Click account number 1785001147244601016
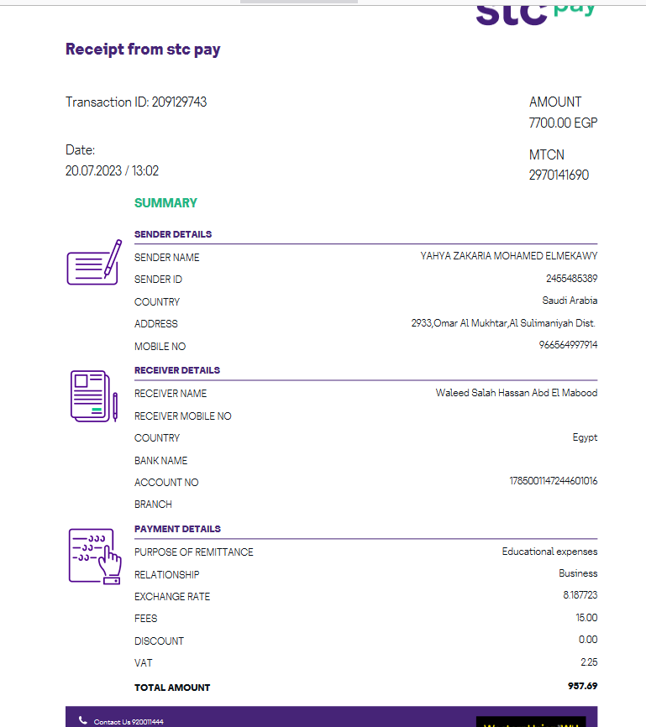The image size is (646, 727). pyautogui.click(x=554, y=481)
